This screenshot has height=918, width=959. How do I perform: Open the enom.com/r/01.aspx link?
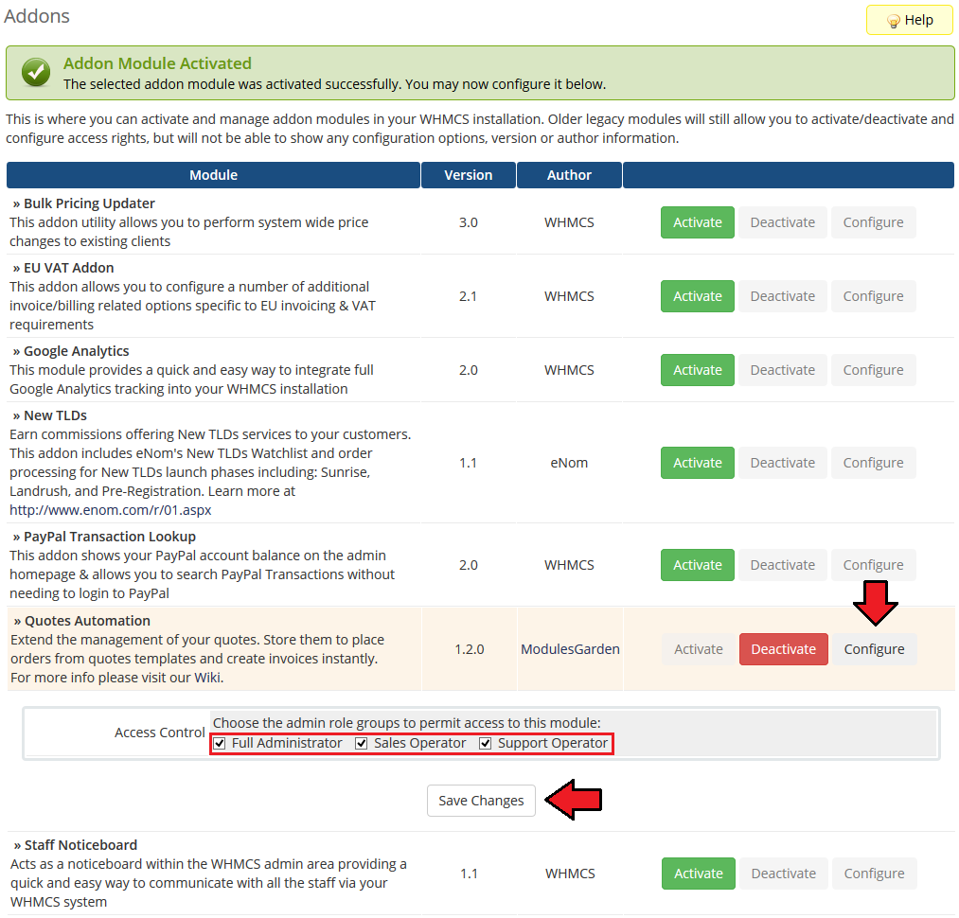[110, 510]
